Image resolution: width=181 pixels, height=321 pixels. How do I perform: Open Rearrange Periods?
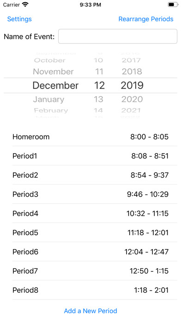[x=146, y=19]
